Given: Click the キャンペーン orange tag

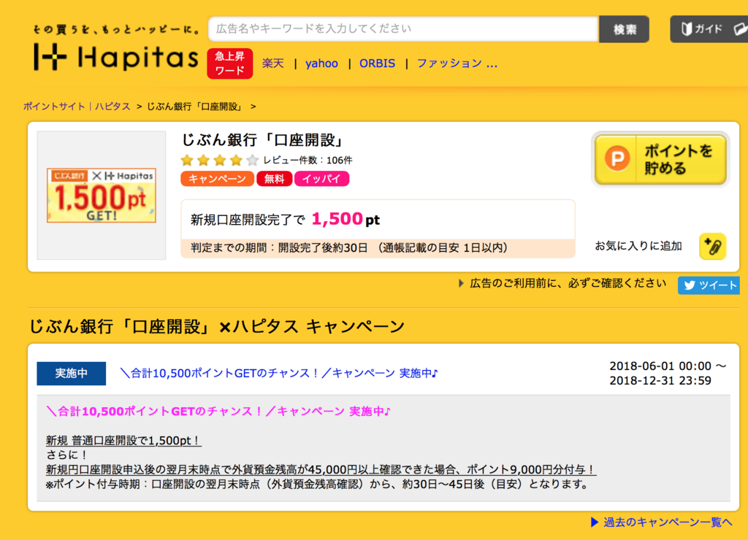Looking at the screenshot, I should point(217,179).
